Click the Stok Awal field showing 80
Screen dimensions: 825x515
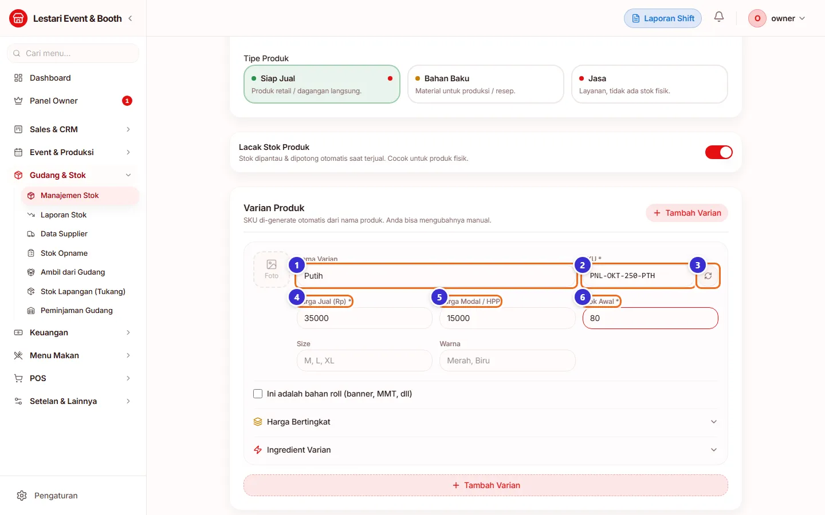pos(650,318)
